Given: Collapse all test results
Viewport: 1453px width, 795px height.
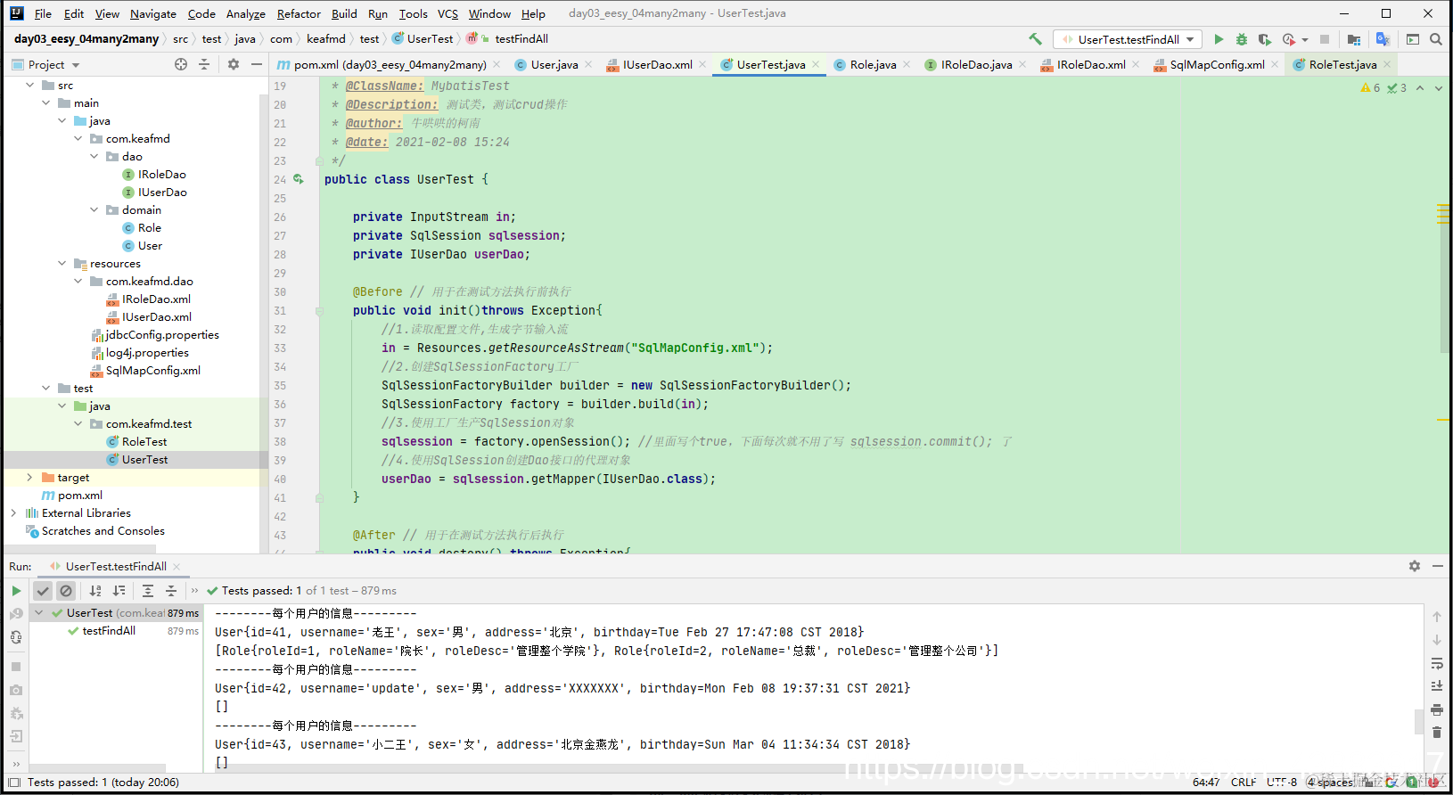Looking at the screenshot, I should [x=171, y=590].
